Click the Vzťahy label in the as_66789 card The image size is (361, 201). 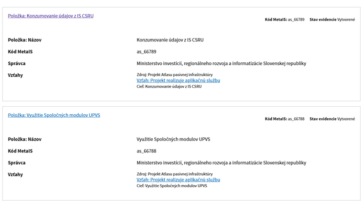click(15, 75)
